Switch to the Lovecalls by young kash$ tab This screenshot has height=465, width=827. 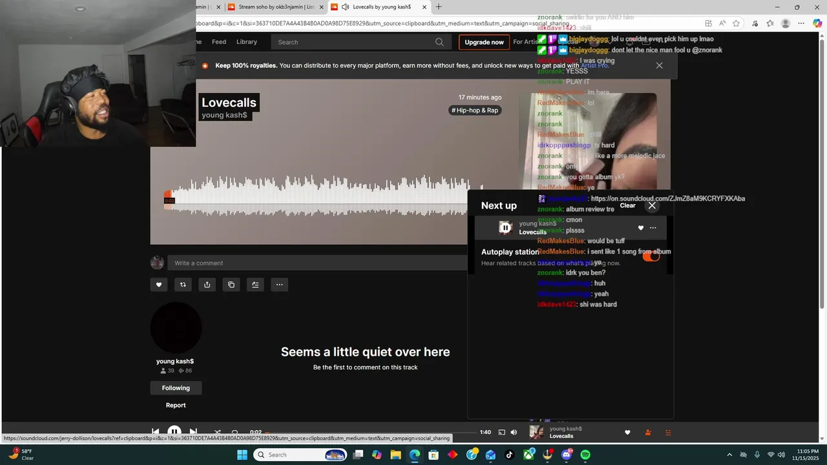click(379, 7)
